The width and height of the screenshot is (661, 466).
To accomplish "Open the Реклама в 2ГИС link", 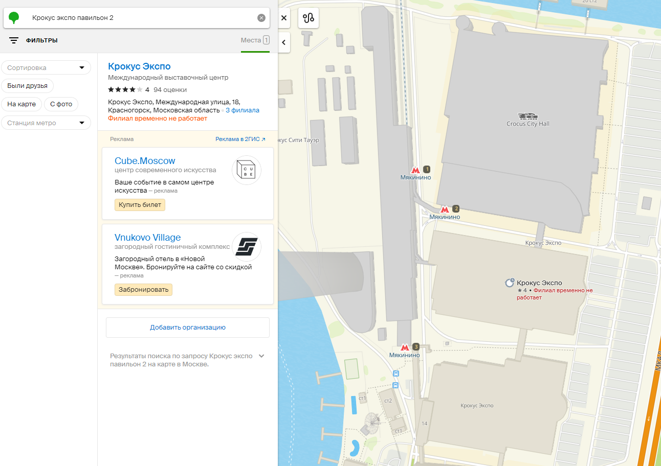I will click(240, 139).
